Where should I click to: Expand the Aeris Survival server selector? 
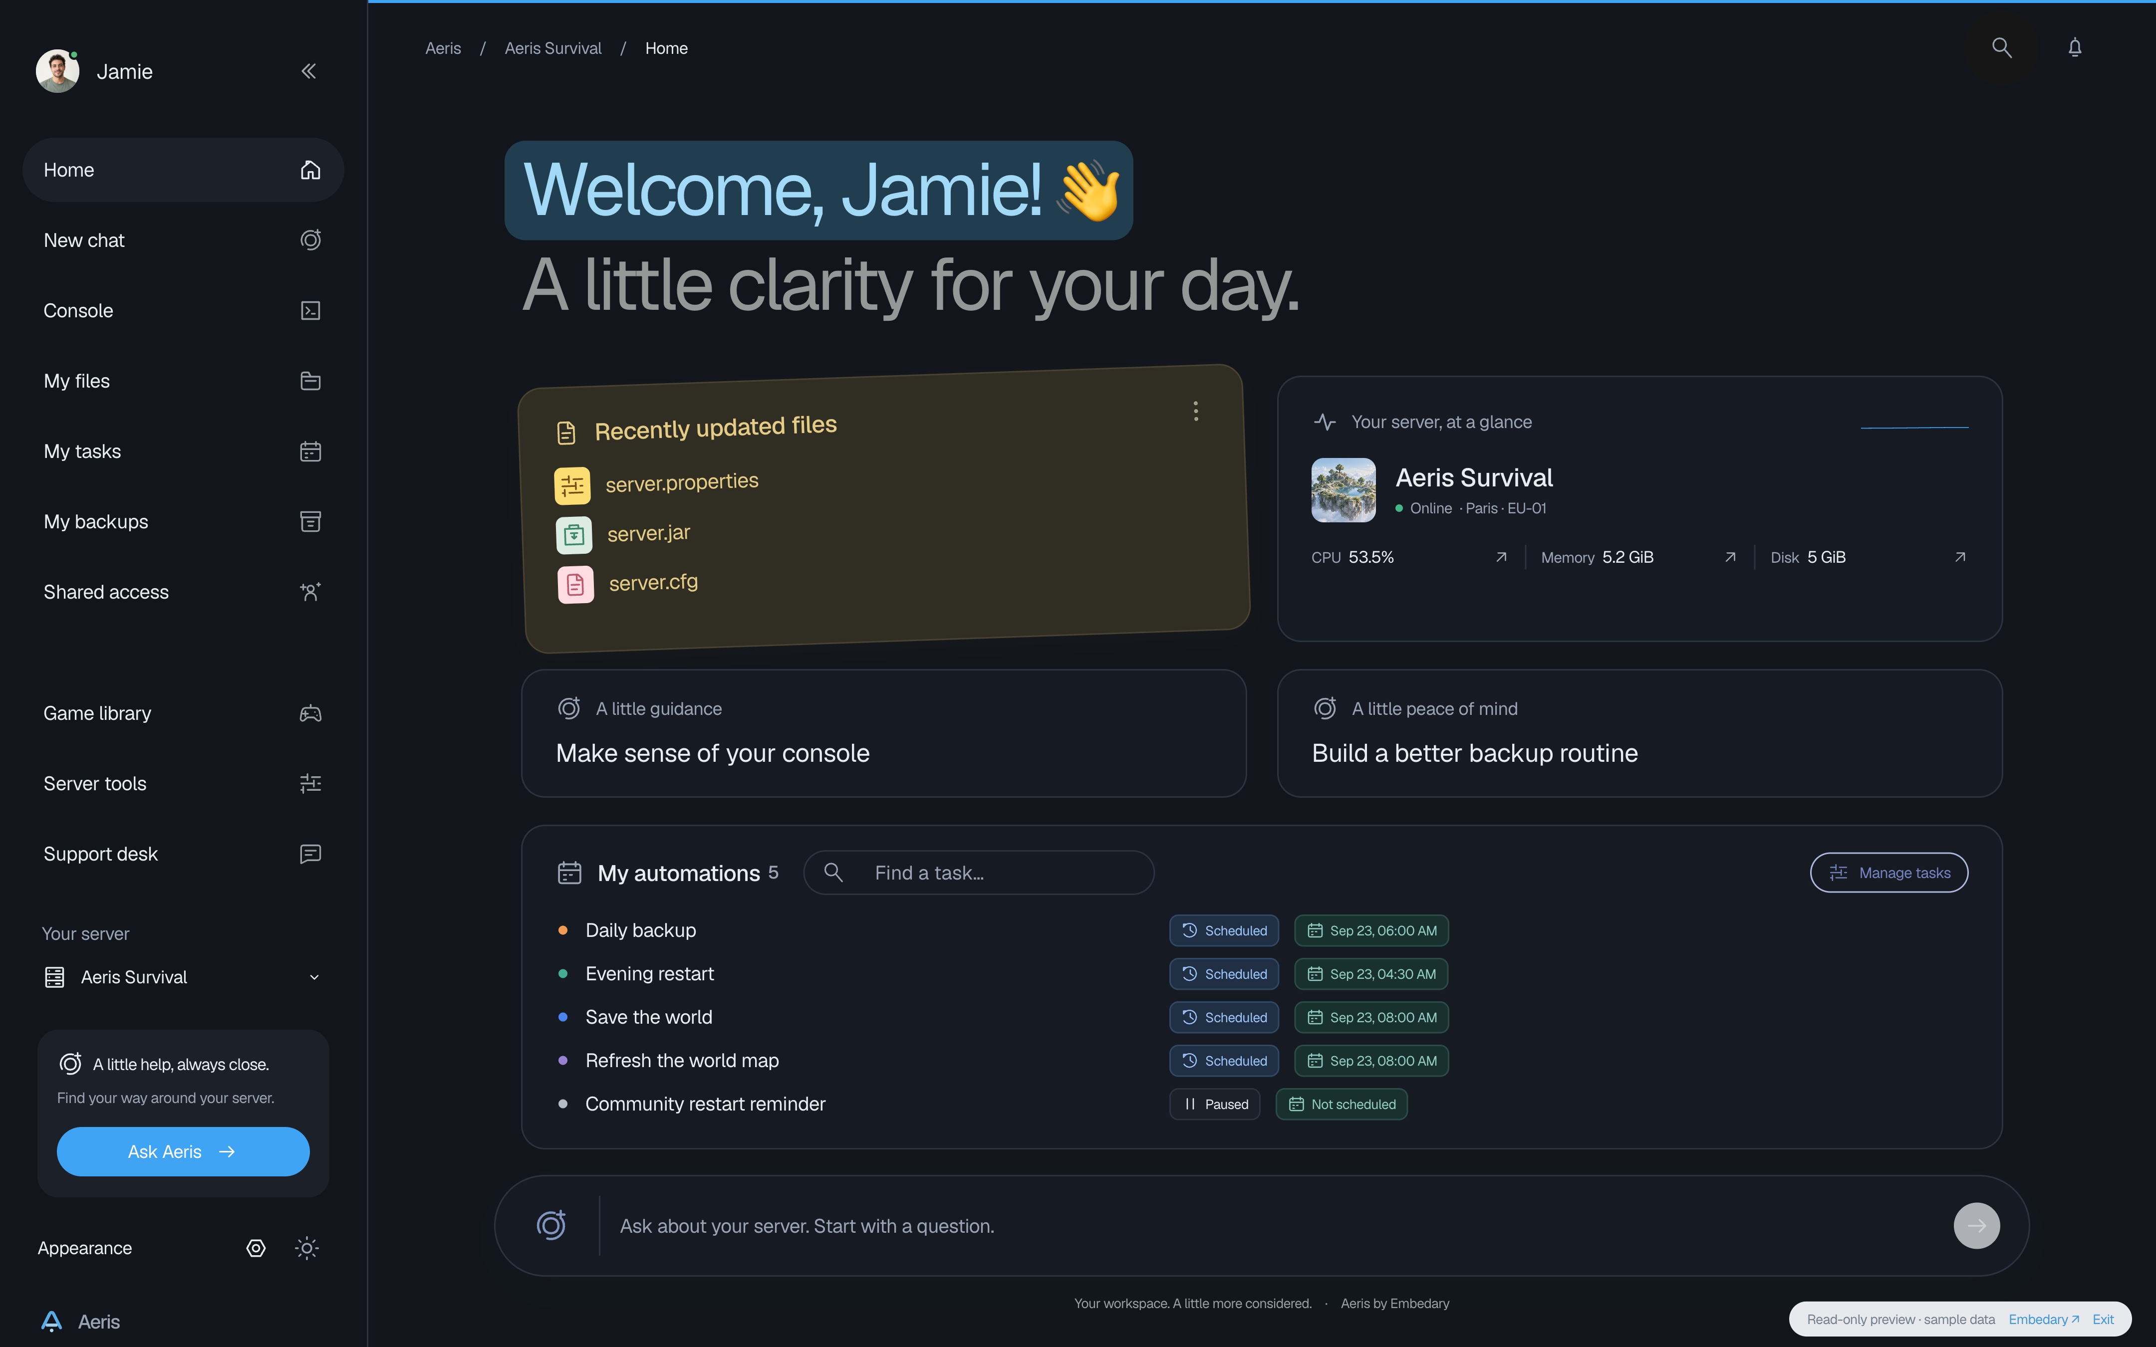point(183,977)
